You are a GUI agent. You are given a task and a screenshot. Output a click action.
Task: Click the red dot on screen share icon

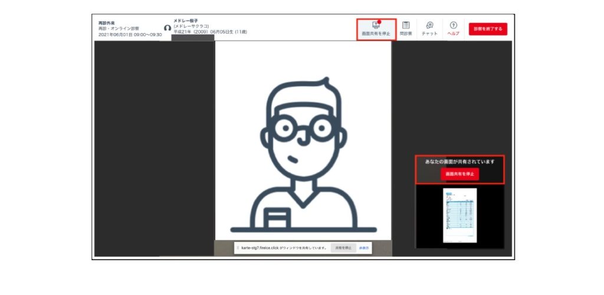[380, 22]
